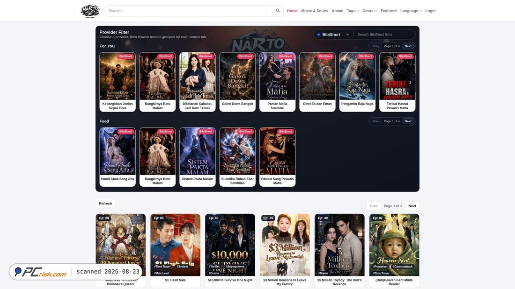Open Bangkitnya Ratu Malam in For You
The width and height of the screenshot is (515, 289).
(158, 82)
